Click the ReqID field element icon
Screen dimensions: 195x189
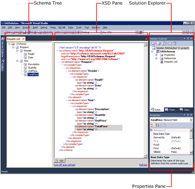click(25, 54)
